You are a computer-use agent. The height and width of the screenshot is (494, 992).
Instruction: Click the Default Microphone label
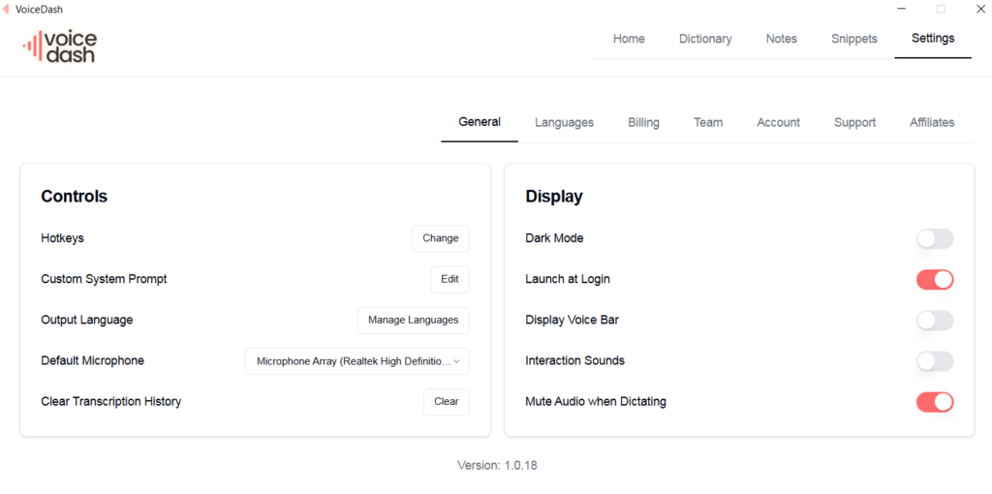click(92, 360)
